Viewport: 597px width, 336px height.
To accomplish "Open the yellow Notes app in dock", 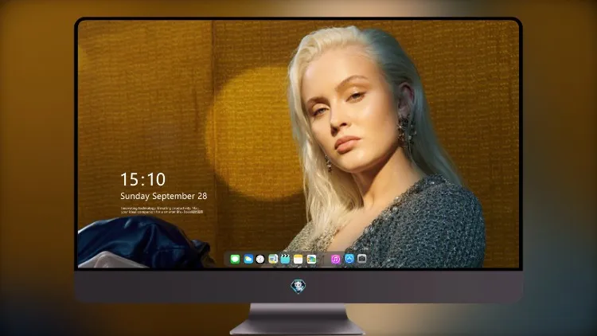I will (x=298, y=260).
